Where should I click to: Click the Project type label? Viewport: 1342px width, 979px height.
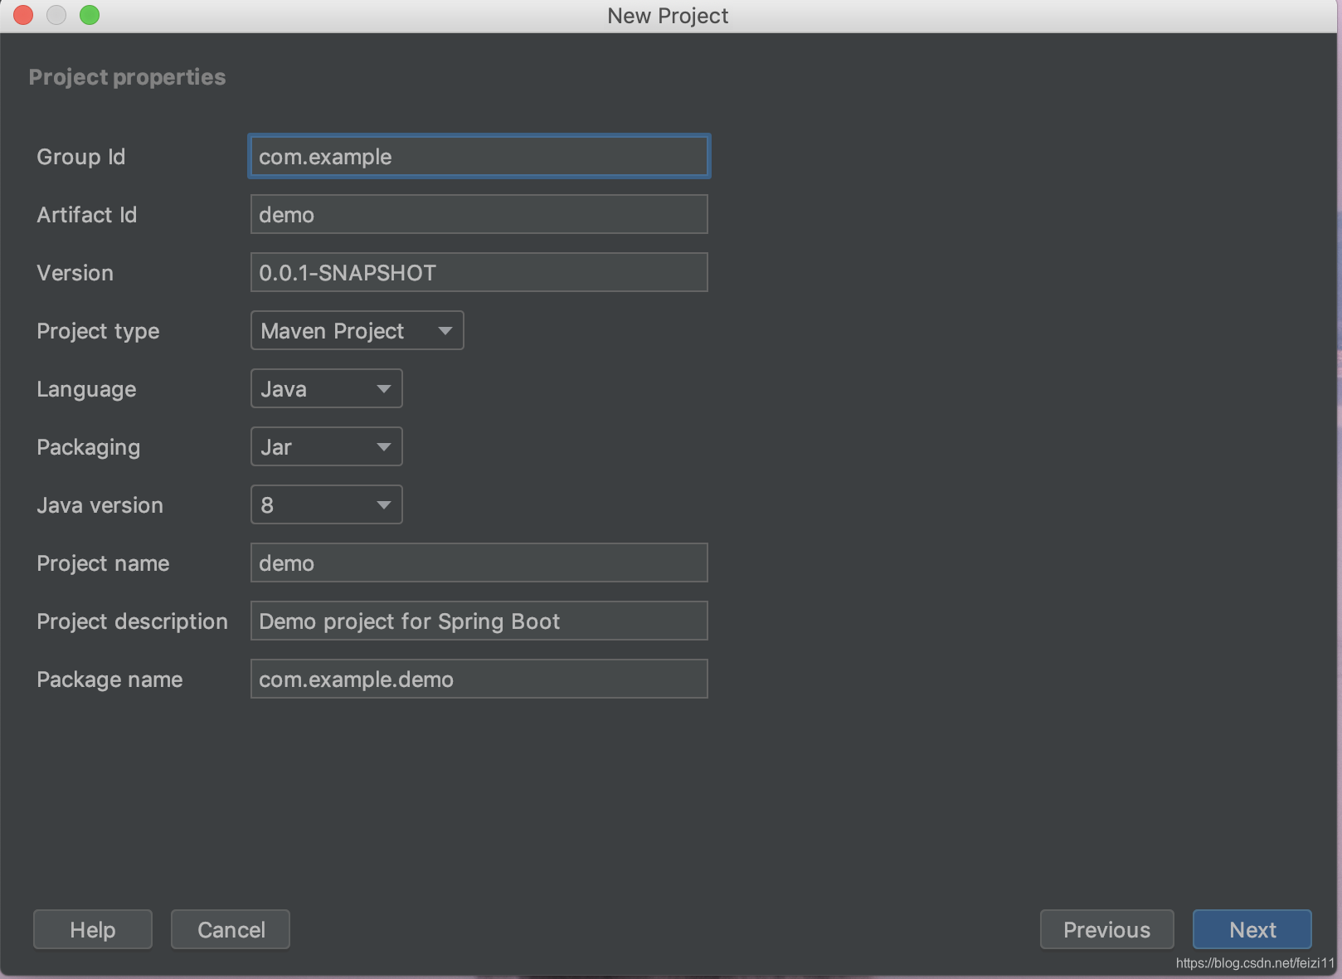[x=98, y=332]
